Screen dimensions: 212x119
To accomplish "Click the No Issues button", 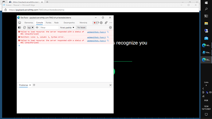I will click(81, 27).
